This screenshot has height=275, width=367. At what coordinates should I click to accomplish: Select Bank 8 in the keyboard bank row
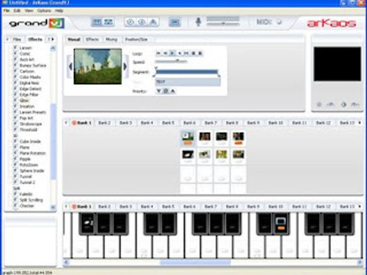tap(232, 207)
